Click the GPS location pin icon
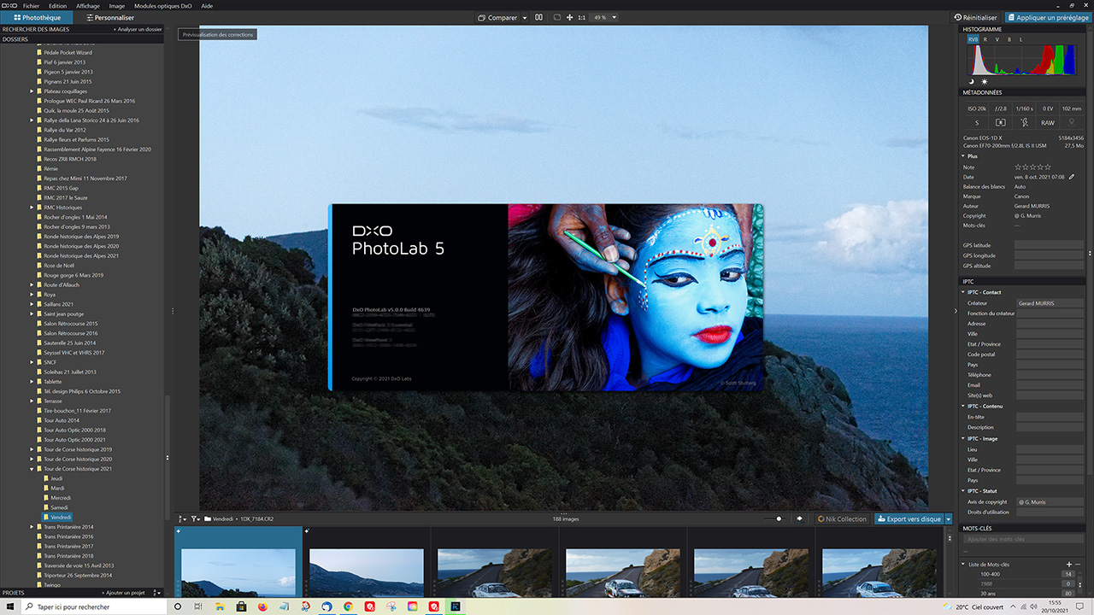This screenshot has width=1094, height=615. point(1072,123)
